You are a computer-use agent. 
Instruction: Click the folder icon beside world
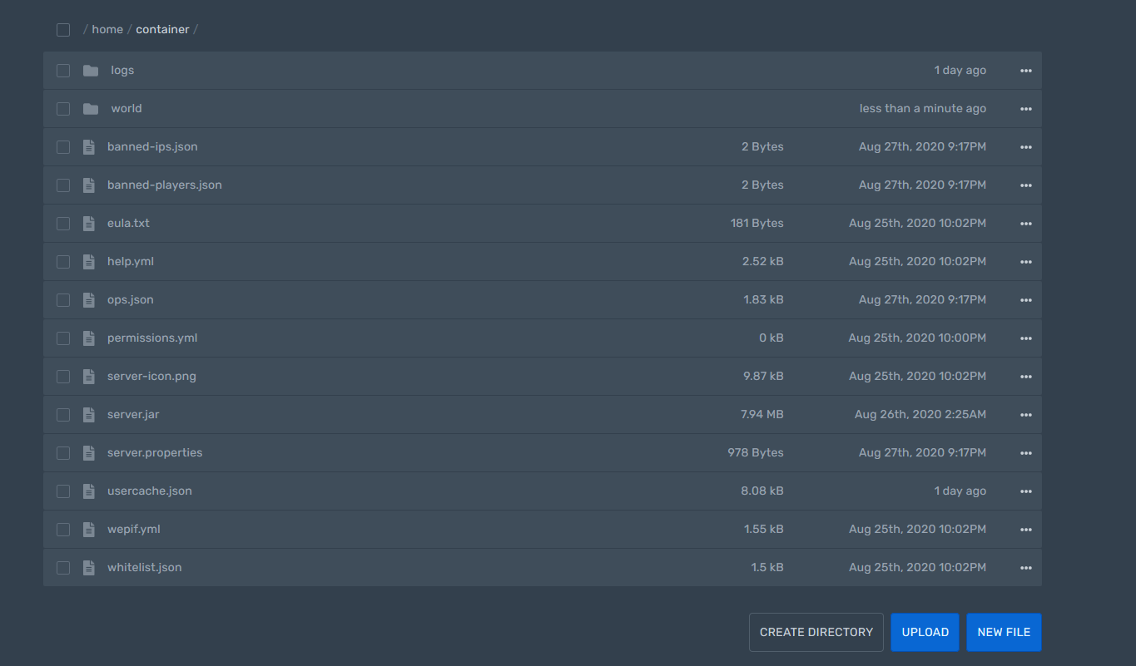coord(90,108)
